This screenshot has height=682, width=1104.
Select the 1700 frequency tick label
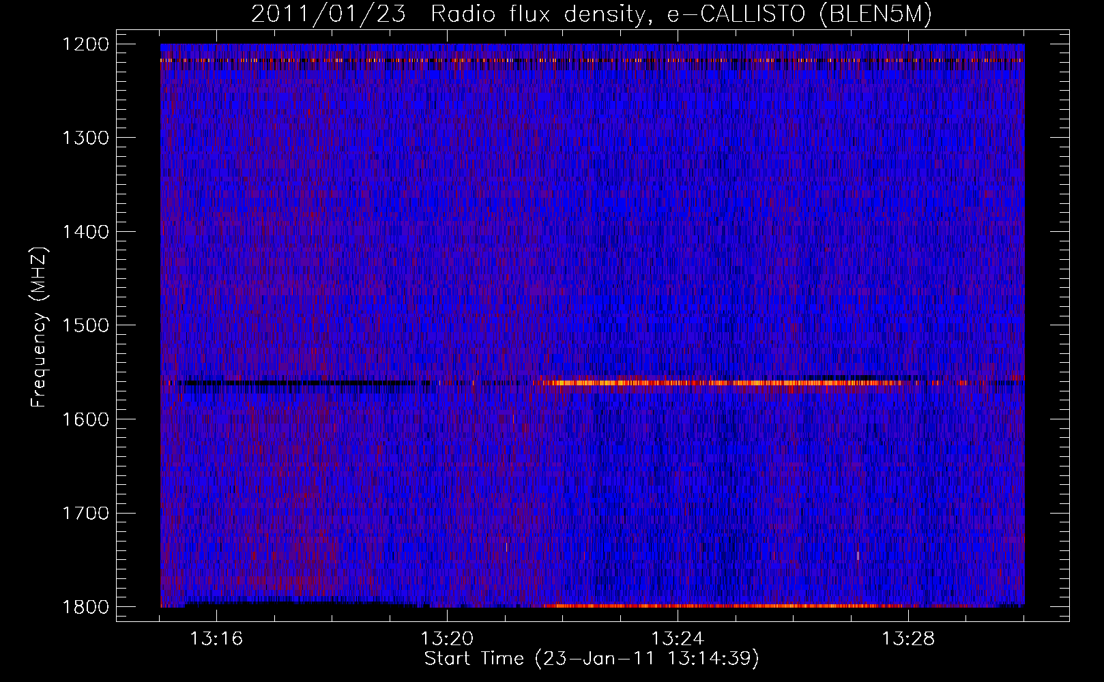(x=85, y=513)
